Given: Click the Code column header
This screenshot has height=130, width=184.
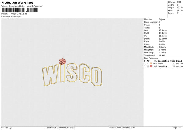Looking at the screenshot, I should [173, 61].
